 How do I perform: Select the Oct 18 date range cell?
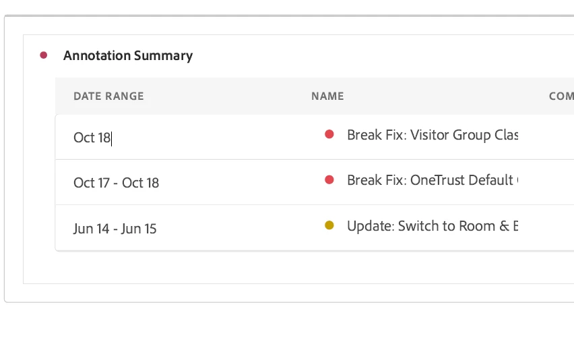click(92, 138)
